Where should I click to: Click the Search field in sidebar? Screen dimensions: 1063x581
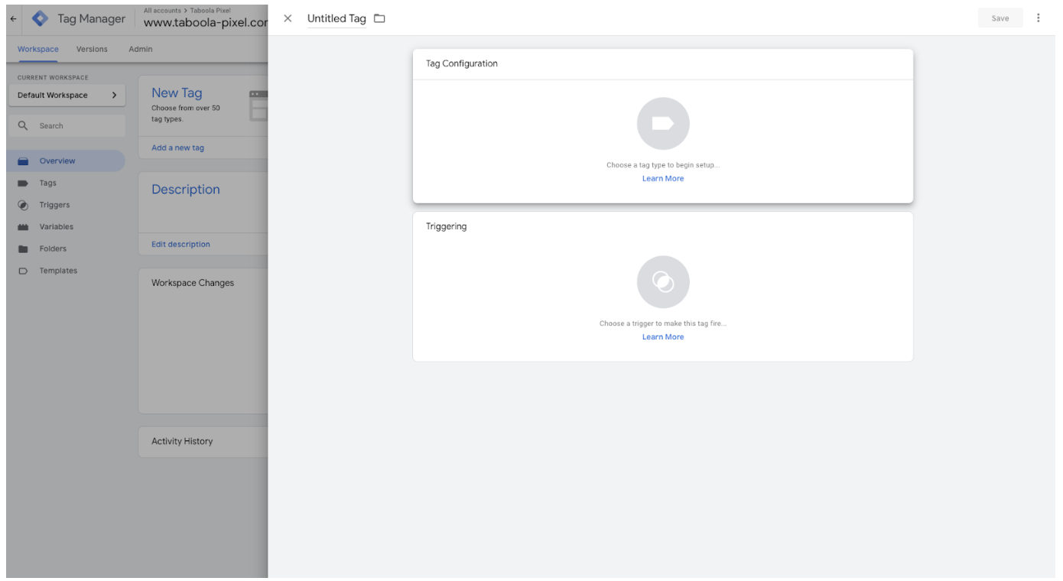(67, 126)
